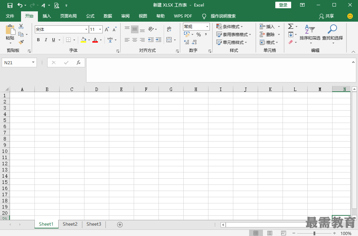Apply yellow fill color bucket
The height and width of the screenshot is (236, 358).
pyautogui.click(x=84, y=40)
